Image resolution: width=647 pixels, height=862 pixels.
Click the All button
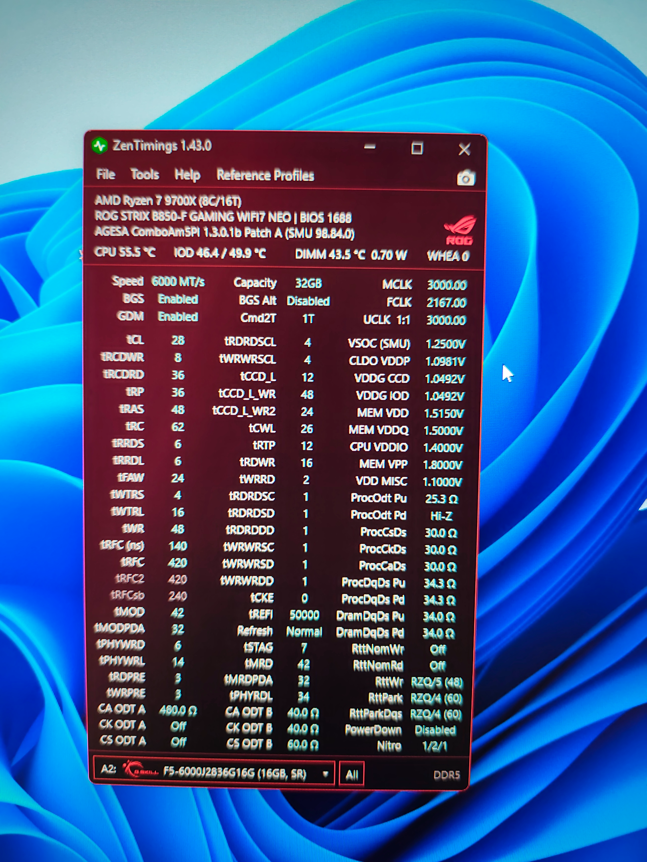point(351,775)
